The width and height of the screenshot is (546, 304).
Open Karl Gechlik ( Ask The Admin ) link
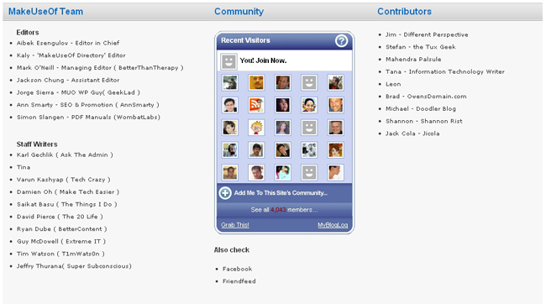click(x=65, y=155)
